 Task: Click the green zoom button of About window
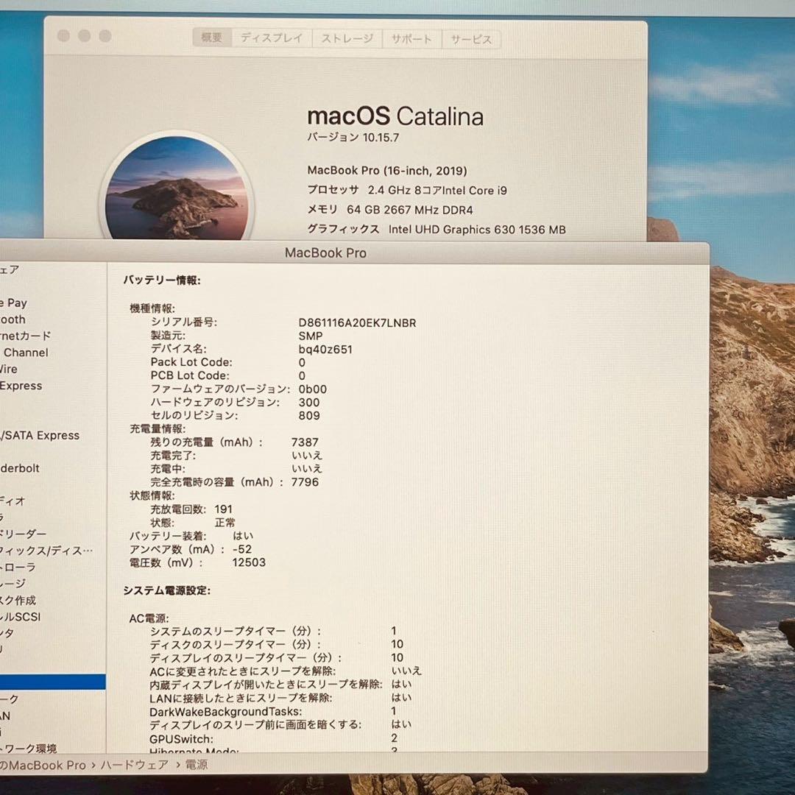[x=105, y=36]
